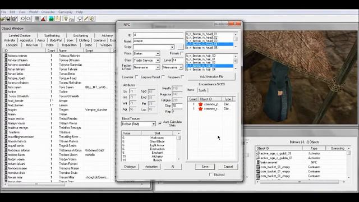Open the Race dropdown showing Breton
The width and height of the screenshot is (359, 202).
(x=158, y=54)
